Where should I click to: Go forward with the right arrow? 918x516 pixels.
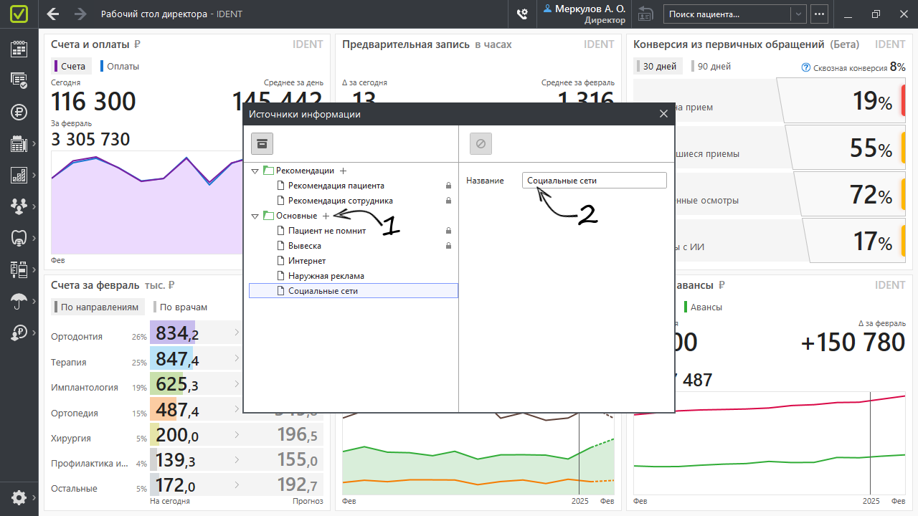[81, 14]
